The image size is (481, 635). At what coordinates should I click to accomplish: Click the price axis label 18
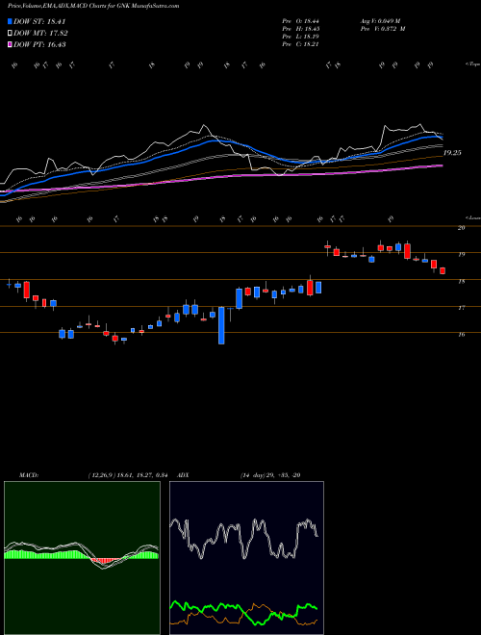[461, 282]
